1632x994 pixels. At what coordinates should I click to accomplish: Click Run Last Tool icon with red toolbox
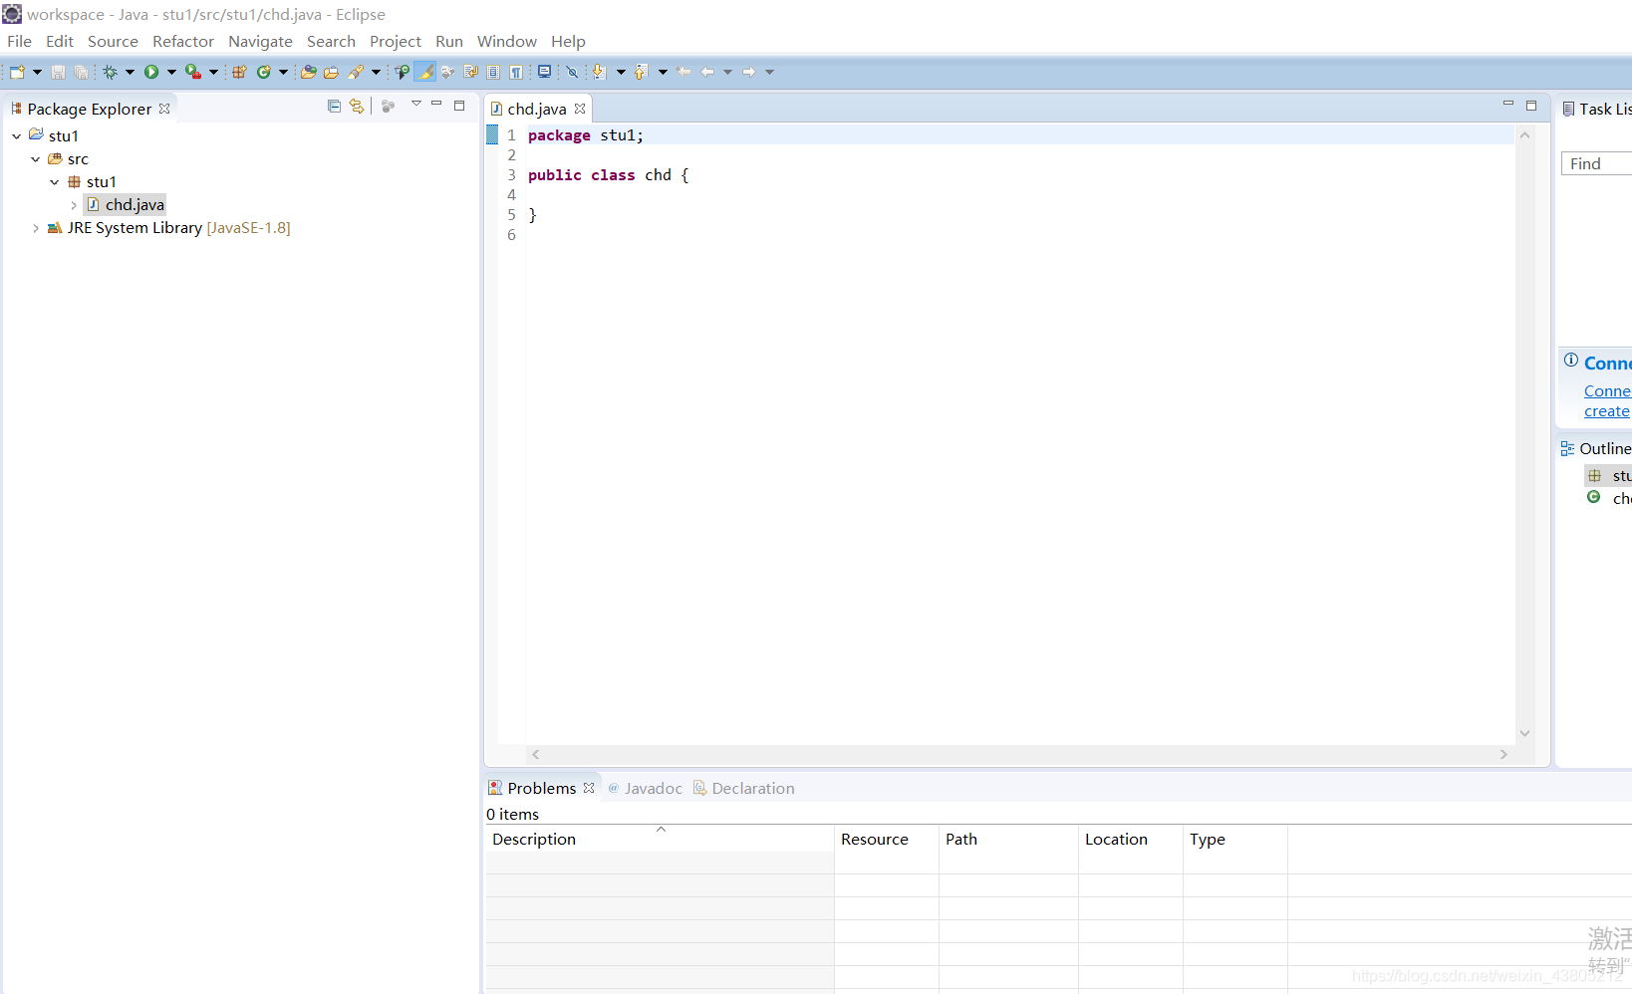pos(193,72)
